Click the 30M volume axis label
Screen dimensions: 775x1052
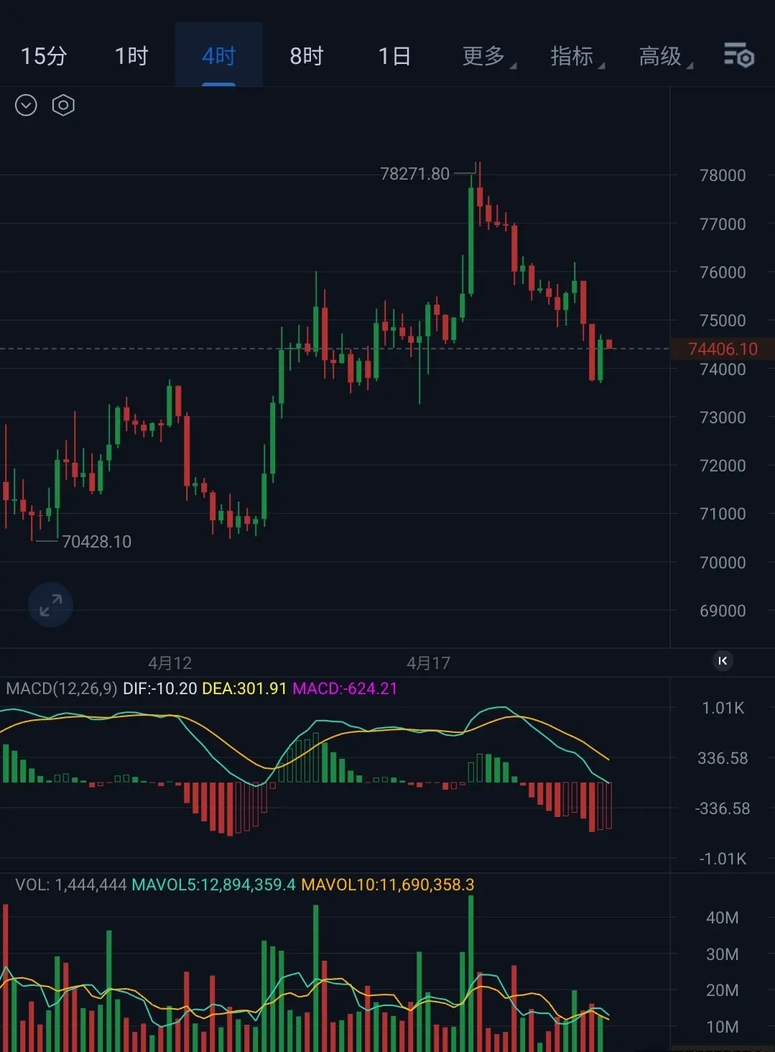(723, 954)
